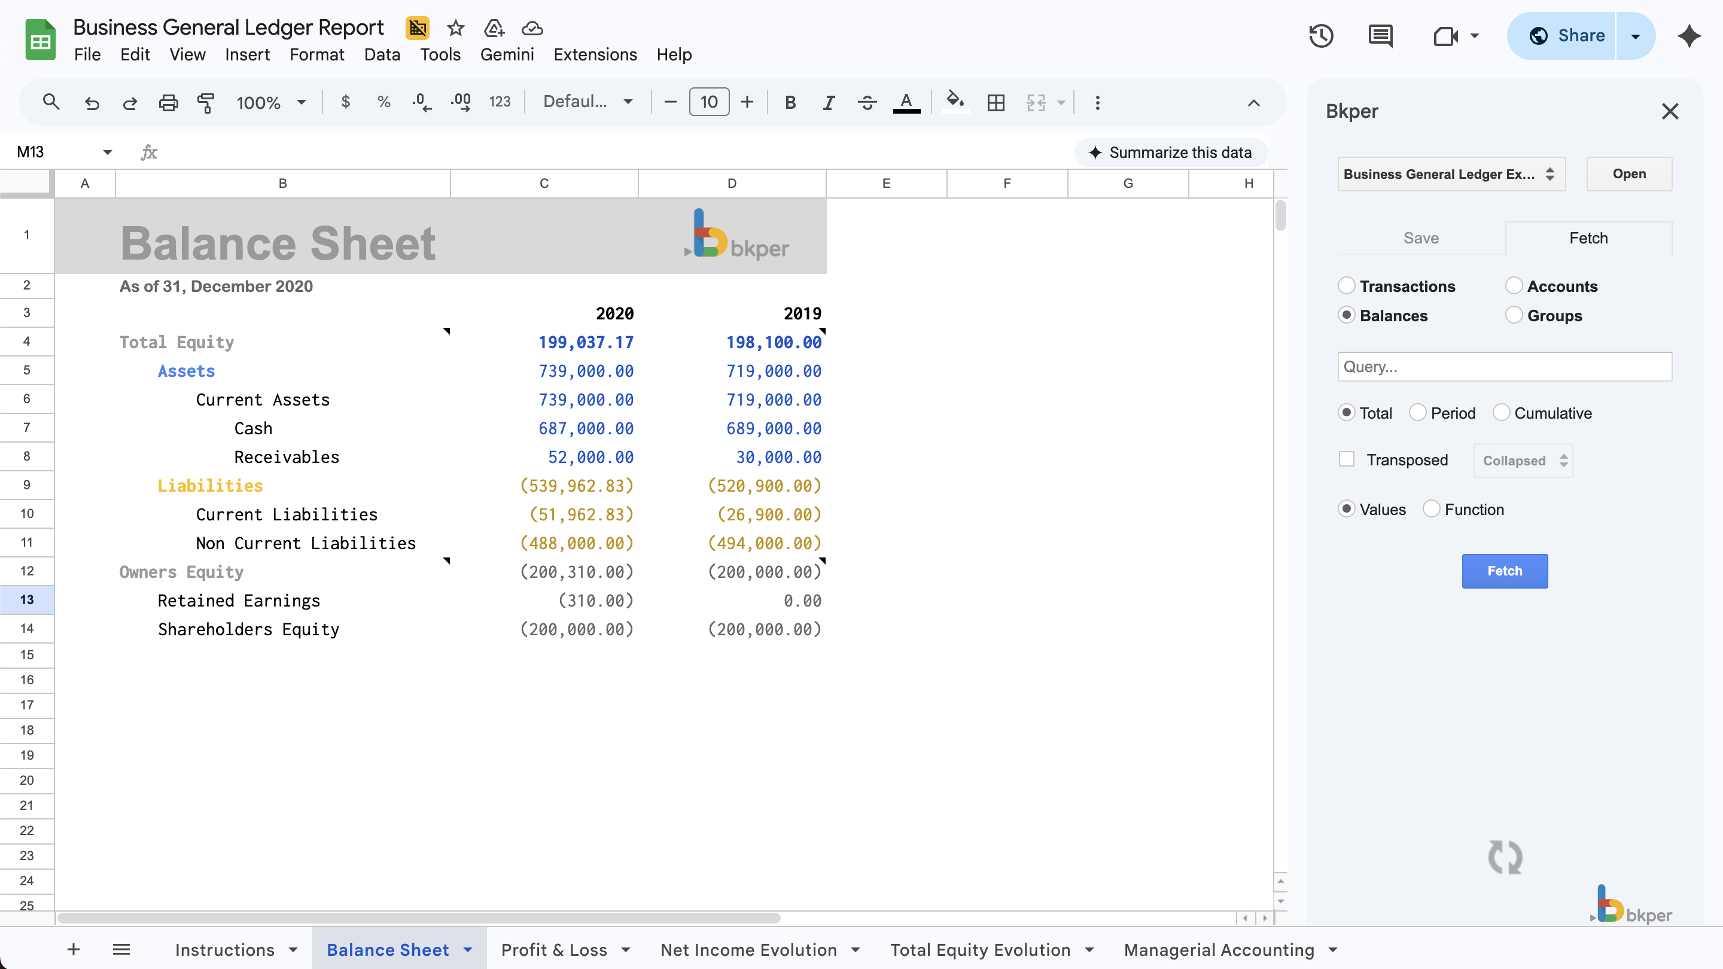Open the Share options arrow

(1634, 35)
